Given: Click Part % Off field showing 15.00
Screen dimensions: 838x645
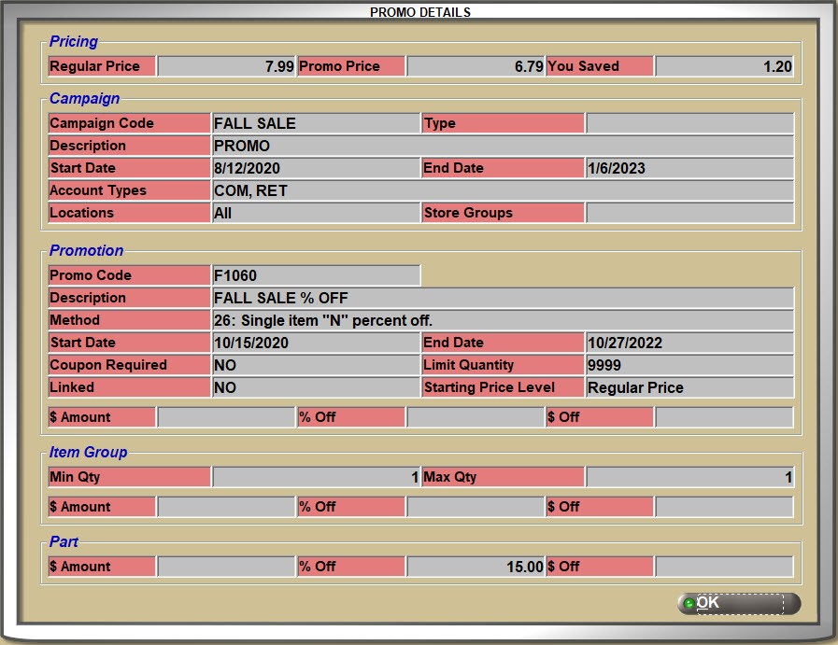Looking at the screenshot, I should [x=476, y=567].
